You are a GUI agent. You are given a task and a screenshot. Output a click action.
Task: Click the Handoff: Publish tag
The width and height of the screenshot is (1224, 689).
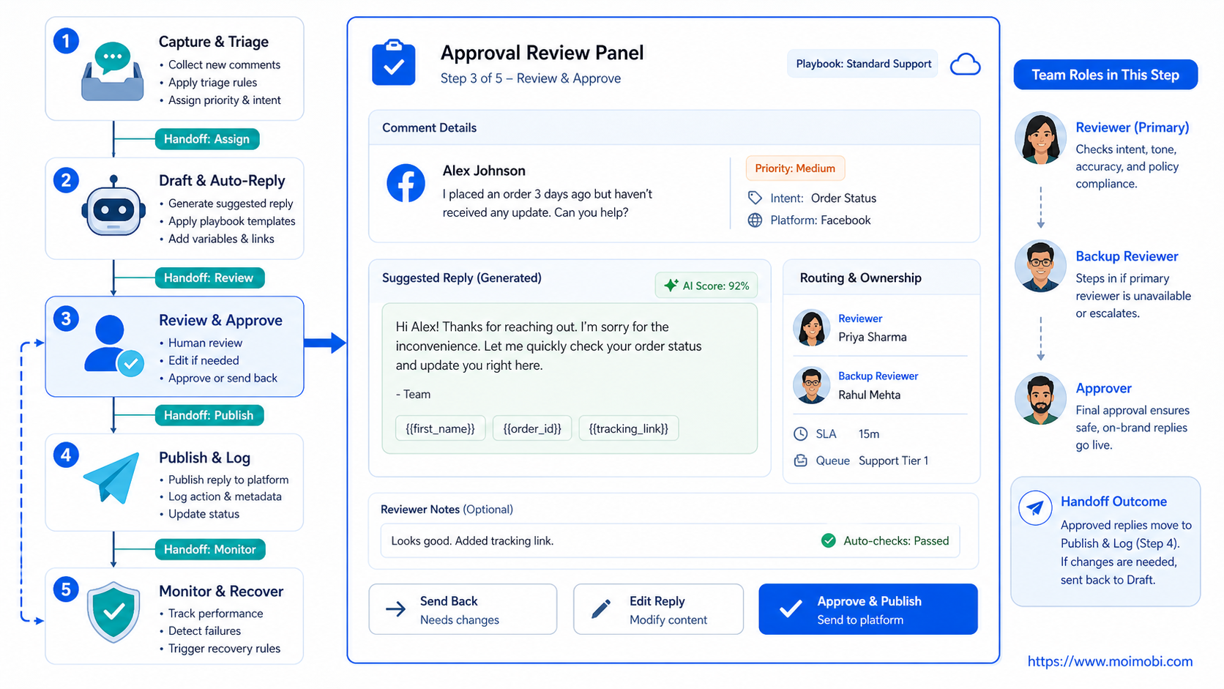click(209, 415)
